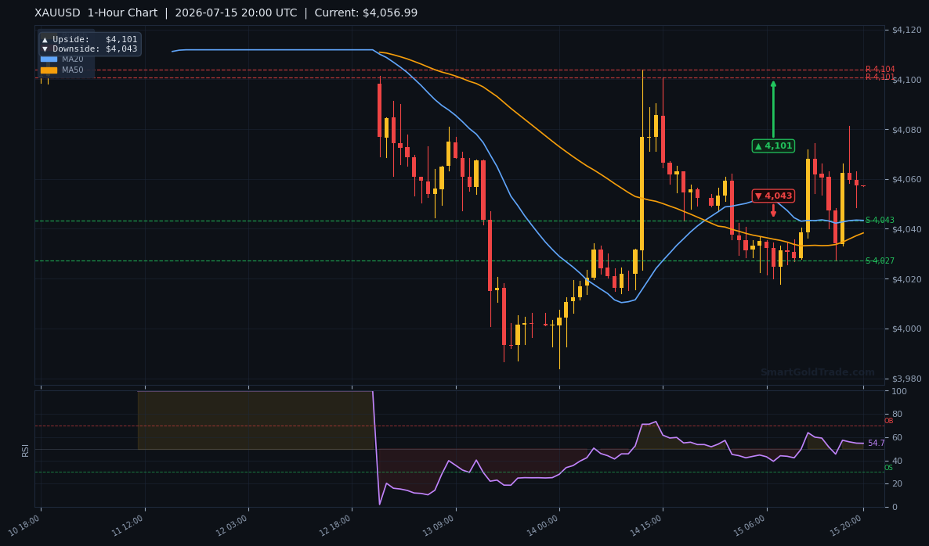
Task: Click the '2026-07-15 20:00 UTC' timestamp
Action: point(236,13)
